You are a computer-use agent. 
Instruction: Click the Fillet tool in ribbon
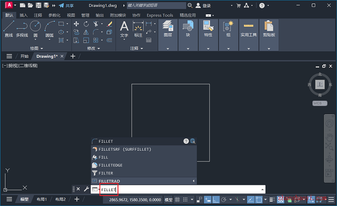click(96, 32)
